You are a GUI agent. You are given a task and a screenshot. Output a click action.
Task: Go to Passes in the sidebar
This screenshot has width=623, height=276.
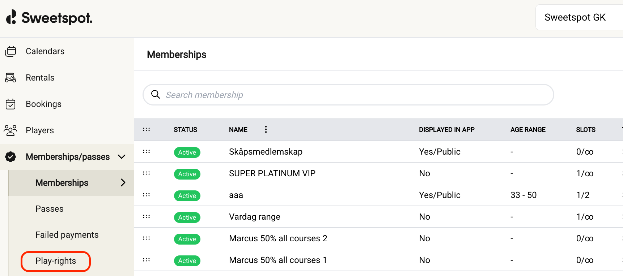coord(50,209)
